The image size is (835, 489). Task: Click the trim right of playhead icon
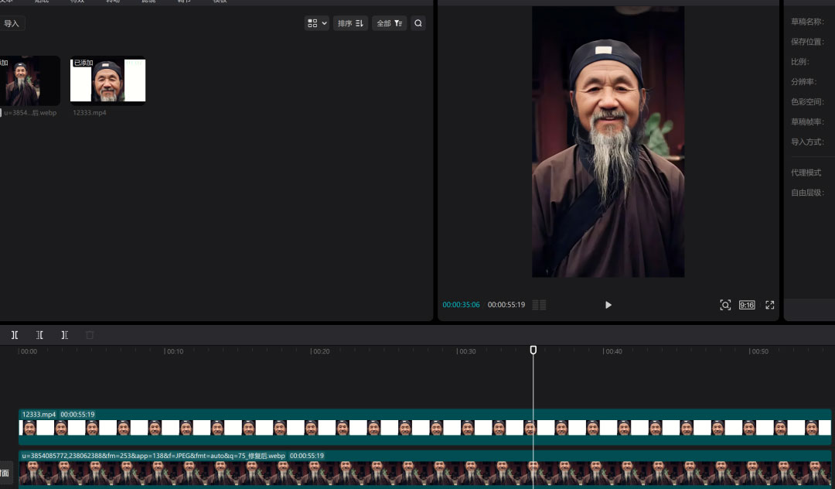(64, 335)
